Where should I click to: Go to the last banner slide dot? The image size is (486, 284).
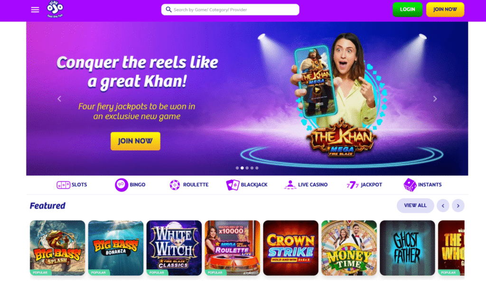click(x=257, y=168)
